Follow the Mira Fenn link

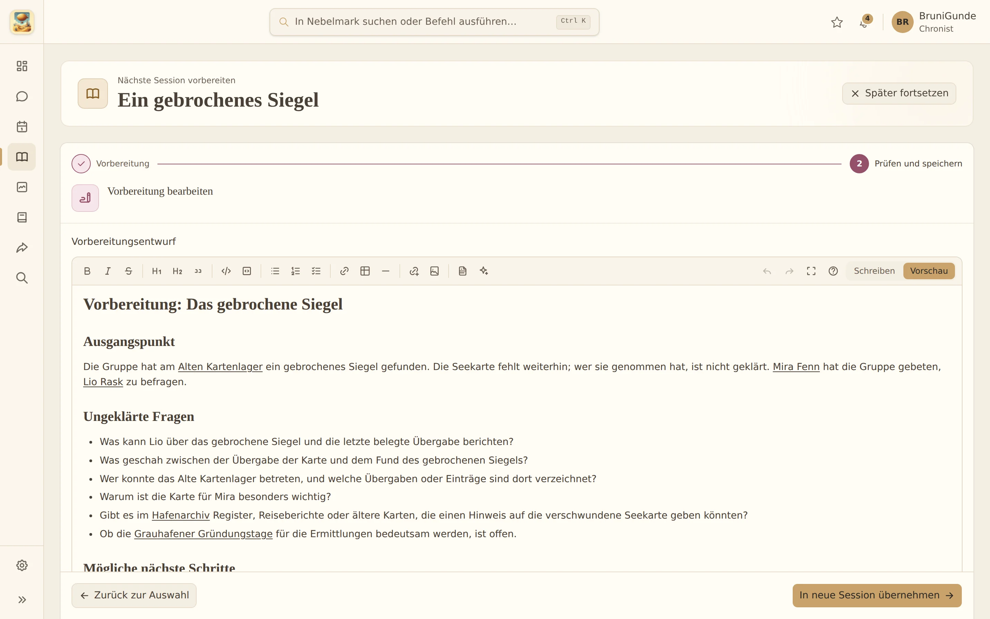click(796, 367)
